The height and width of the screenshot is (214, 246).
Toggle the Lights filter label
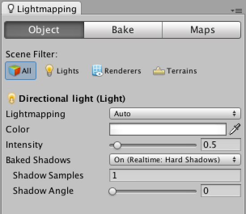tap(68, 71)
